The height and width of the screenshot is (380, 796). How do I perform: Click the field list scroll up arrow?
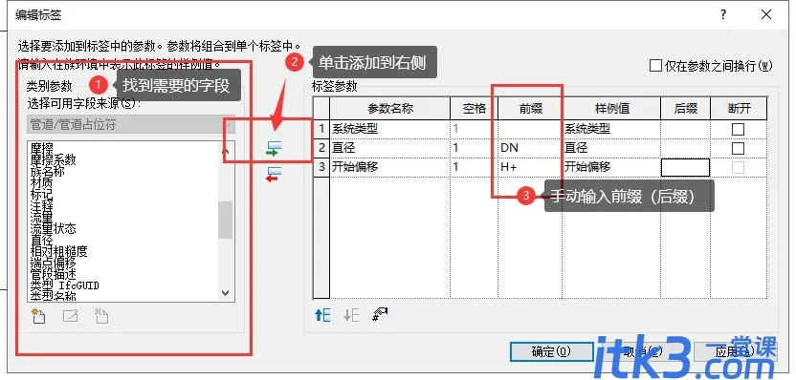[226, 151]
